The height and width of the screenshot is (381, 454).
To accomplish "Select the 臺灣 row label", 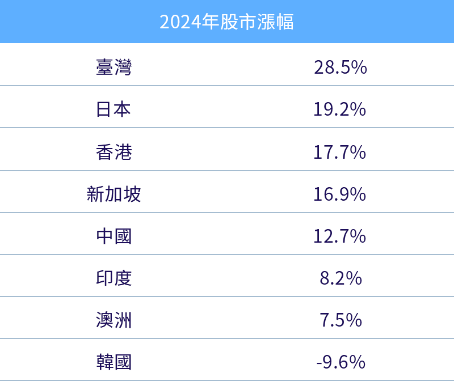I will click(x=114, y=67).
